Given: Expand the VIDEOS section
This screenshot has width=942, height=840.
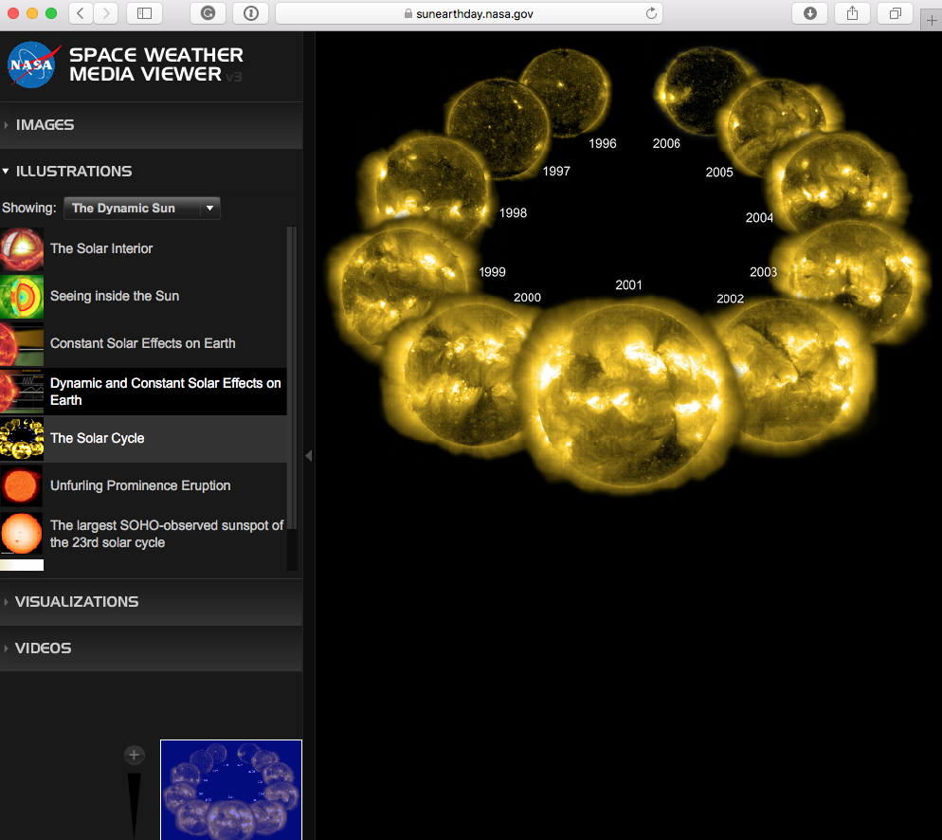Looking at the screenshot, I should pos(43,648).
